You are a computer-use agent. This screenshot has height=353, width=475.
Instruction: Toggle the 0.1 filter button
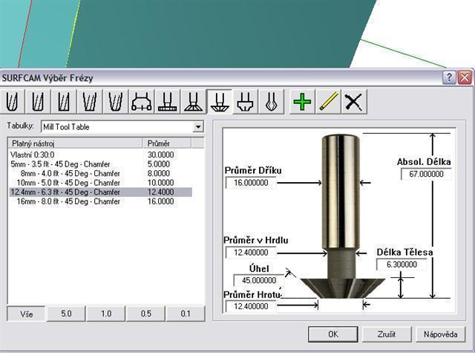(x=186, y=314)
